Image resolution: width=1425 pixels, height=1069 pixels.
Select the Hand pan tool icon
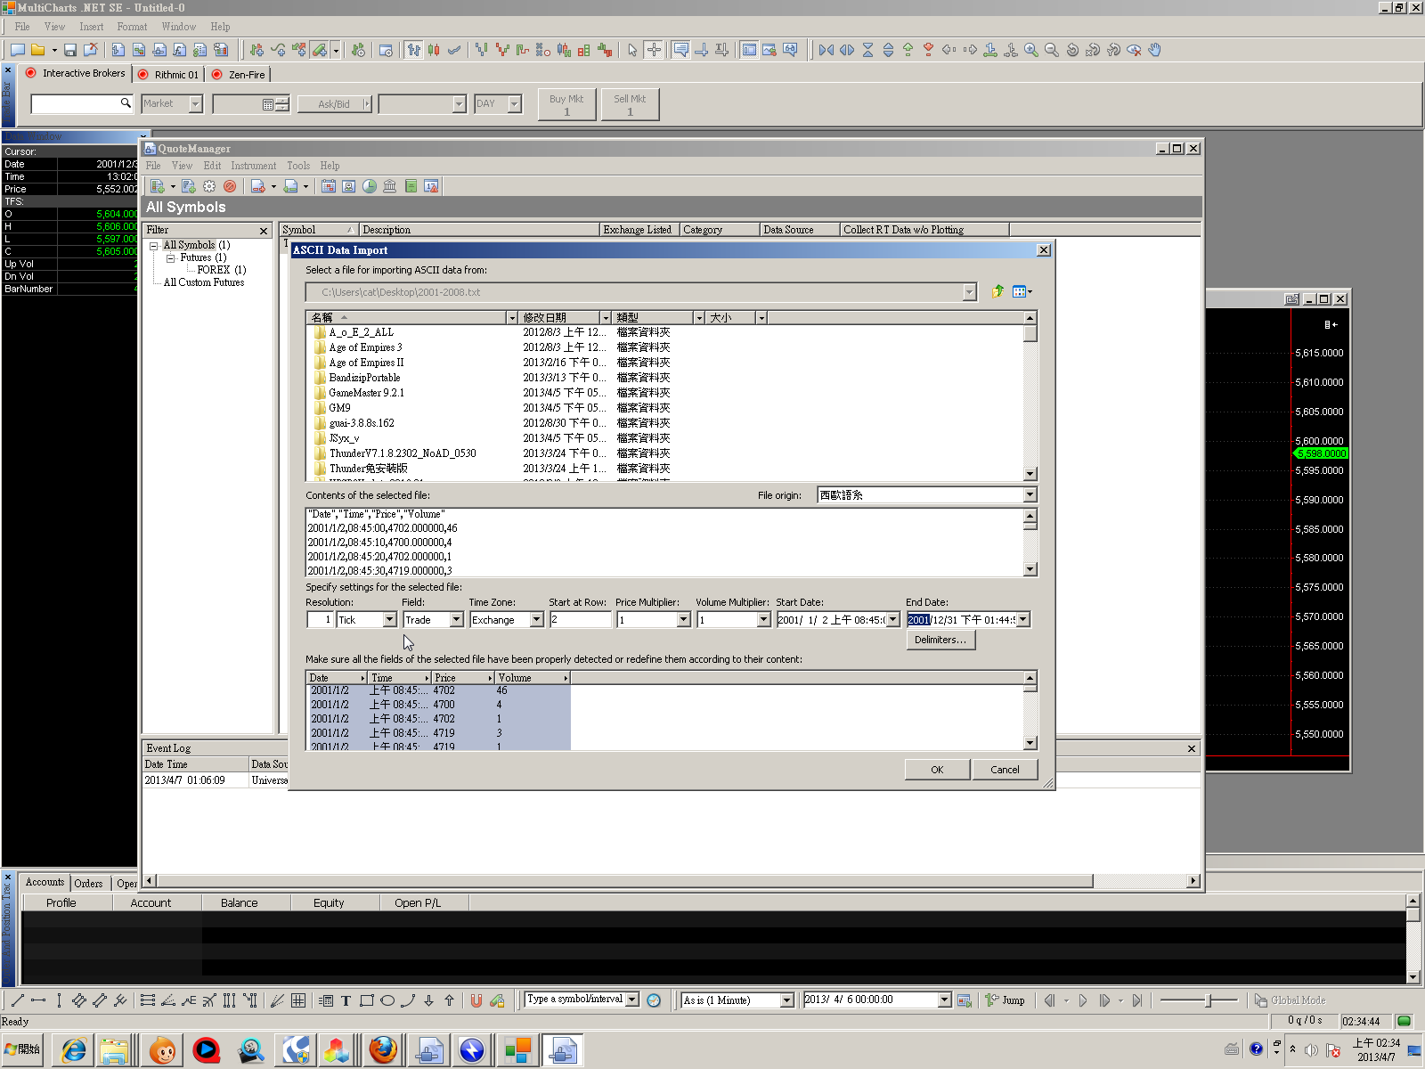(1154, 50)
